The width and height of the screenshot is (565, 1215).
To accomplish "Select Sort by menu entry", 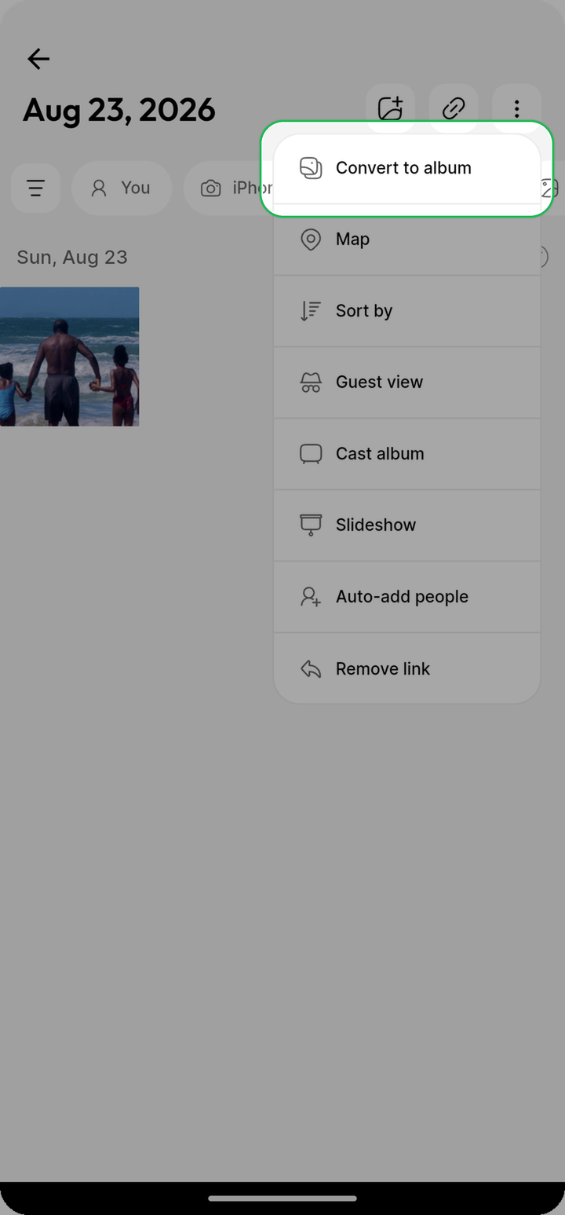I will 406,311.
